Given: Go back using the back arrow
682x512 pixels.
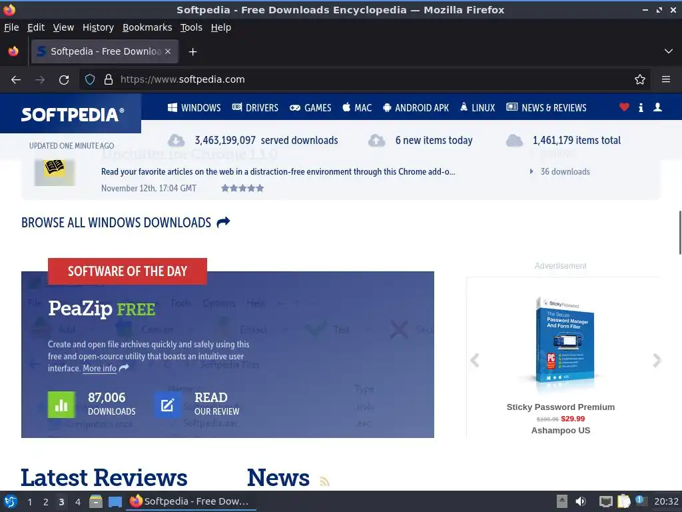Looking at the screenshot, I should coord(16,80).
